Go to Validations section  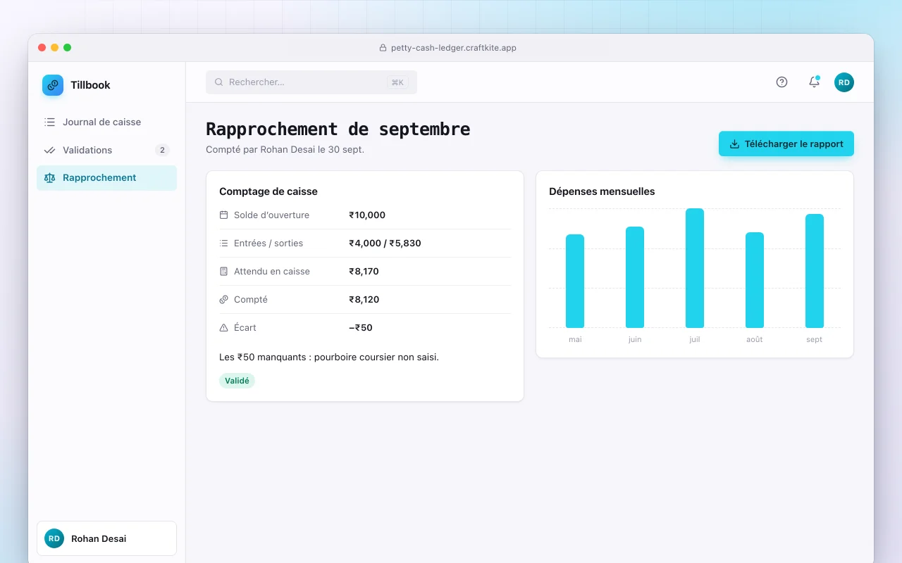[106, 150]
